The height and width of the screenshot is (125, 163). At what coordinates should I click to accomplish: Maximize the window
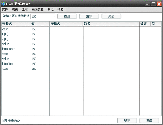pyautogui.click(x=153, y=4)
